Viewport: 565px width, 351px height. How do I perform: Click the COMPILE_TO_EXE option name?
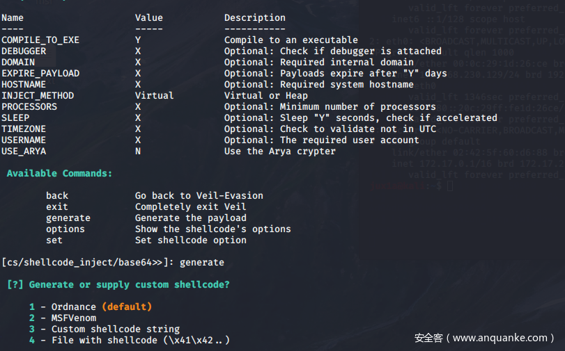[x=40, y=40]
